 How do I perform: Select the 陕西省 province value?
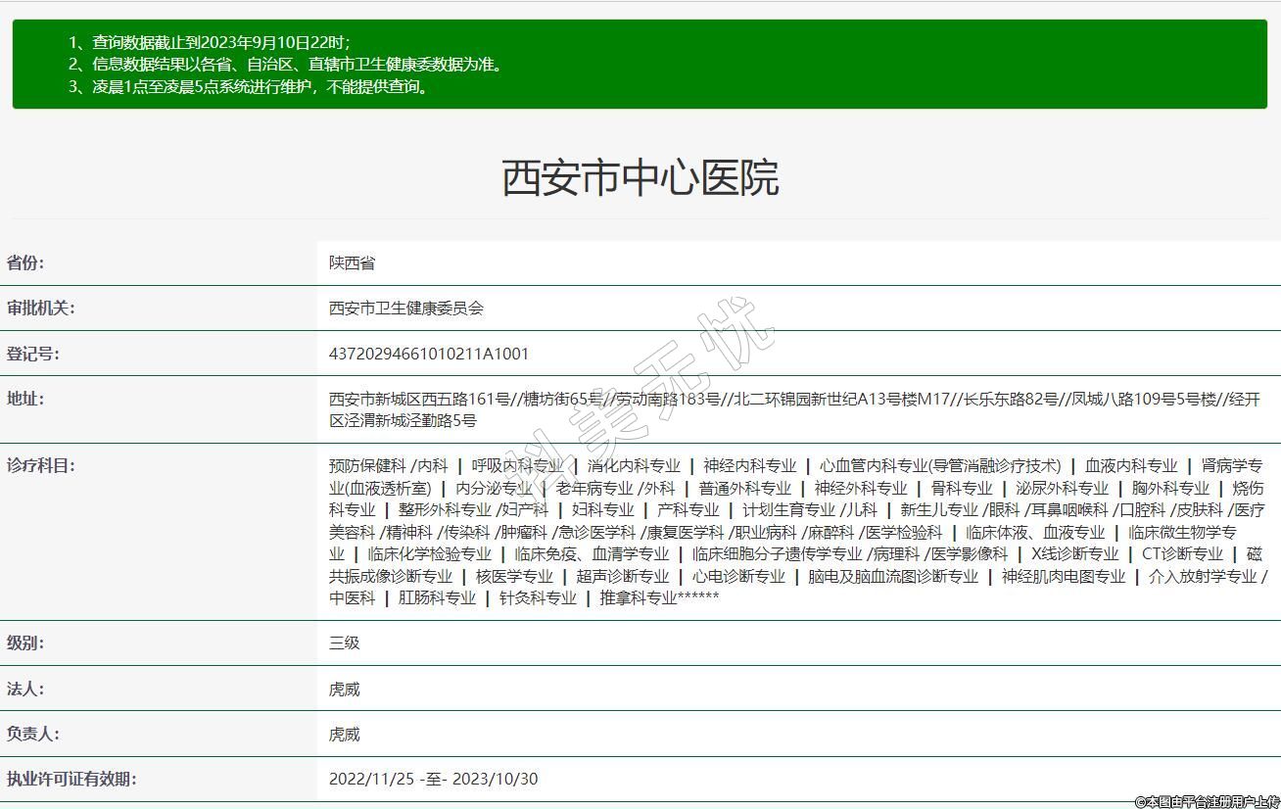click(352, 262)
